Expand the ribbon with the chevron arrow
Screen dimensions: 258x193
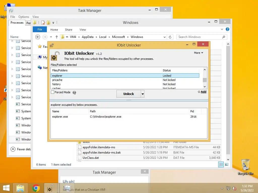[222, 29]
